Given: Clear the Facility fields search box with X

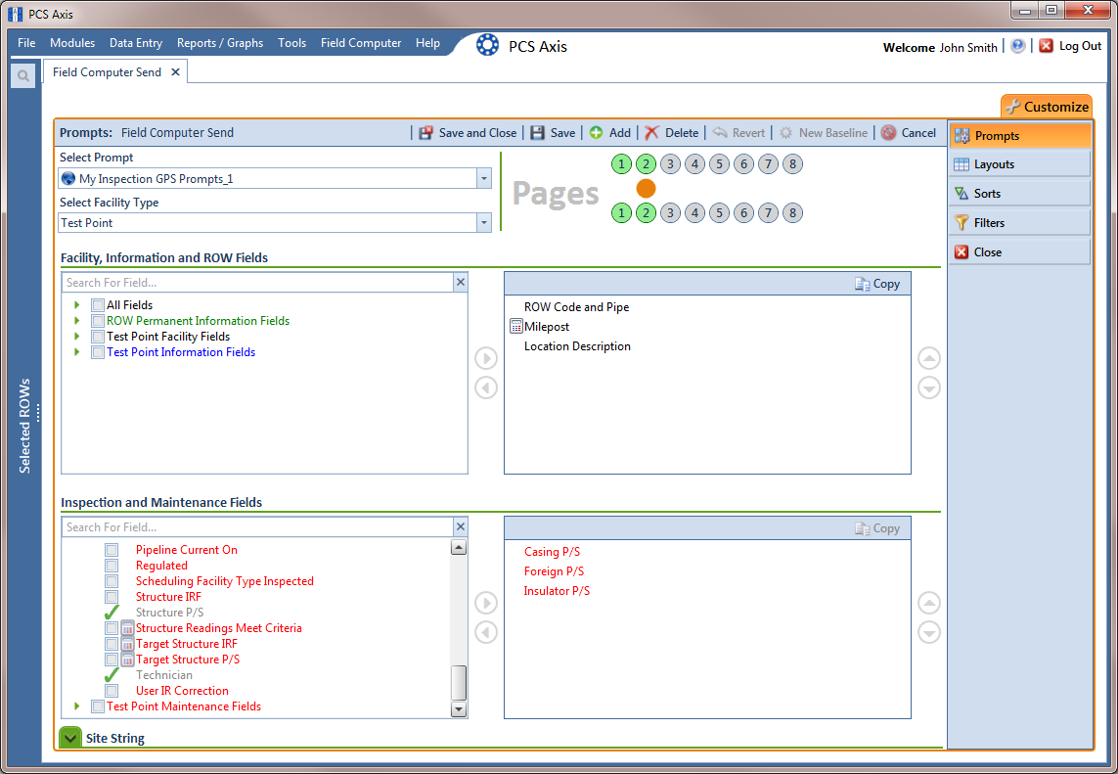Looking at the screenshot, I should point(461,283).
